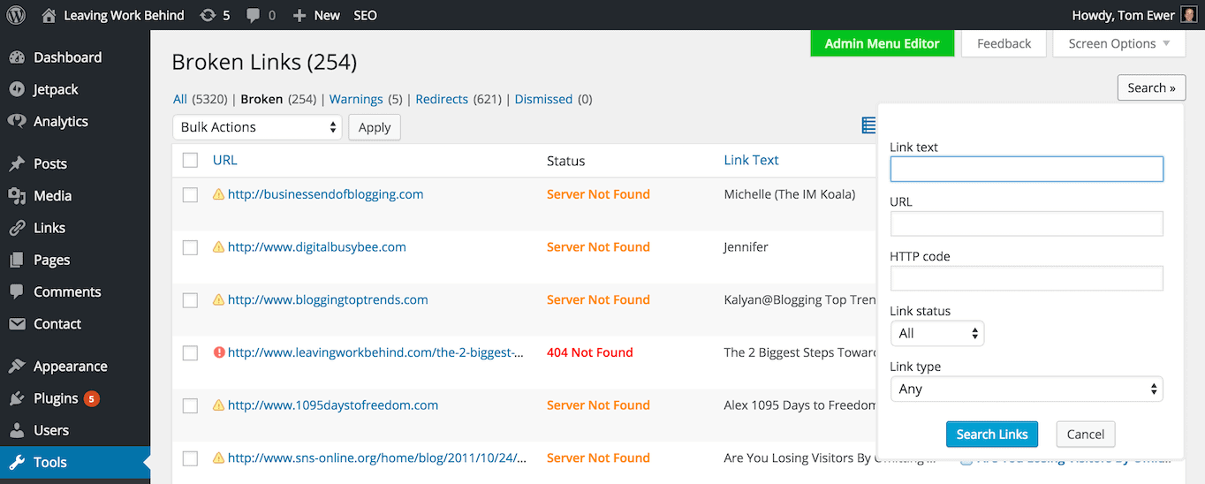Open the http://www.digitalbusybee.com link
This screenshot has width=1205, height=484.
[317, 246]
